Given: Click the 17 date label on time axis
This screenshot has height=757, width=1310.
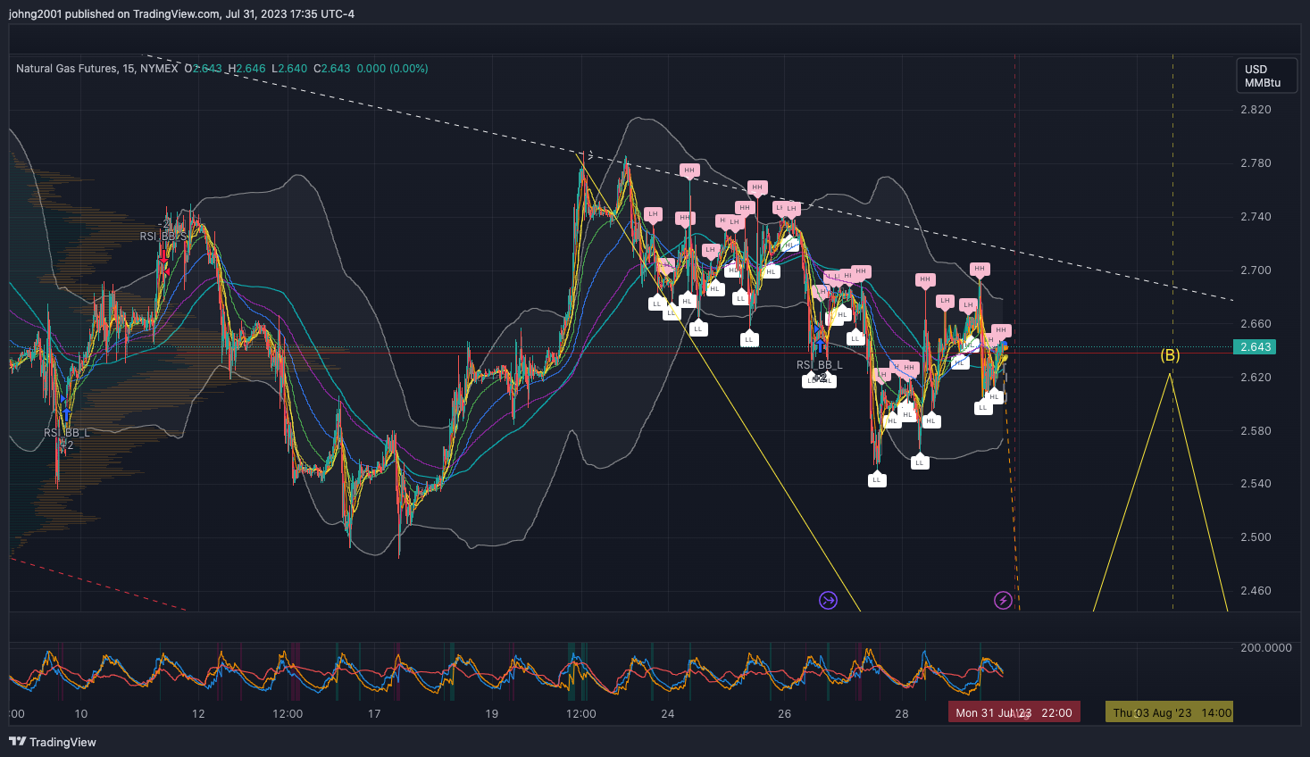Looking at the screenshot, I should (374, 713).
